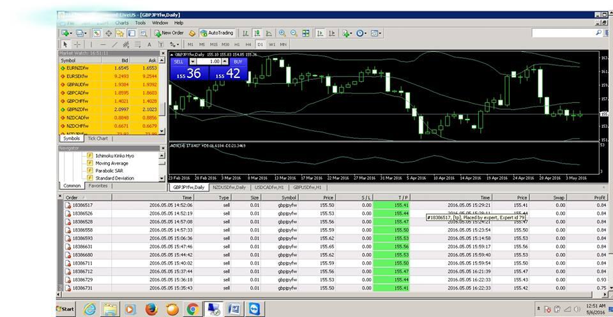Switch timeframe to H4
613x317 pixels.
[x=248, y=44]
